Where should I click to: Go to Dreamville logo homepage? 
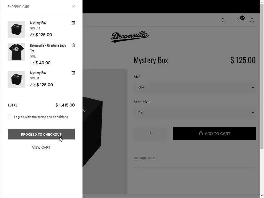(130, 37)
